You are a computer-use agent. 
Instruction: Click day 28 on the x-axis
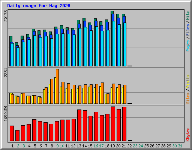163,146
